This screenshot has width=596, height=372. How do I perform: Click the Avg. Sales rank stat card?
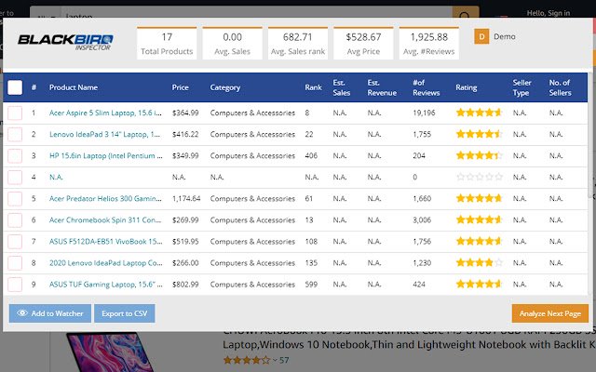[298, 44]
